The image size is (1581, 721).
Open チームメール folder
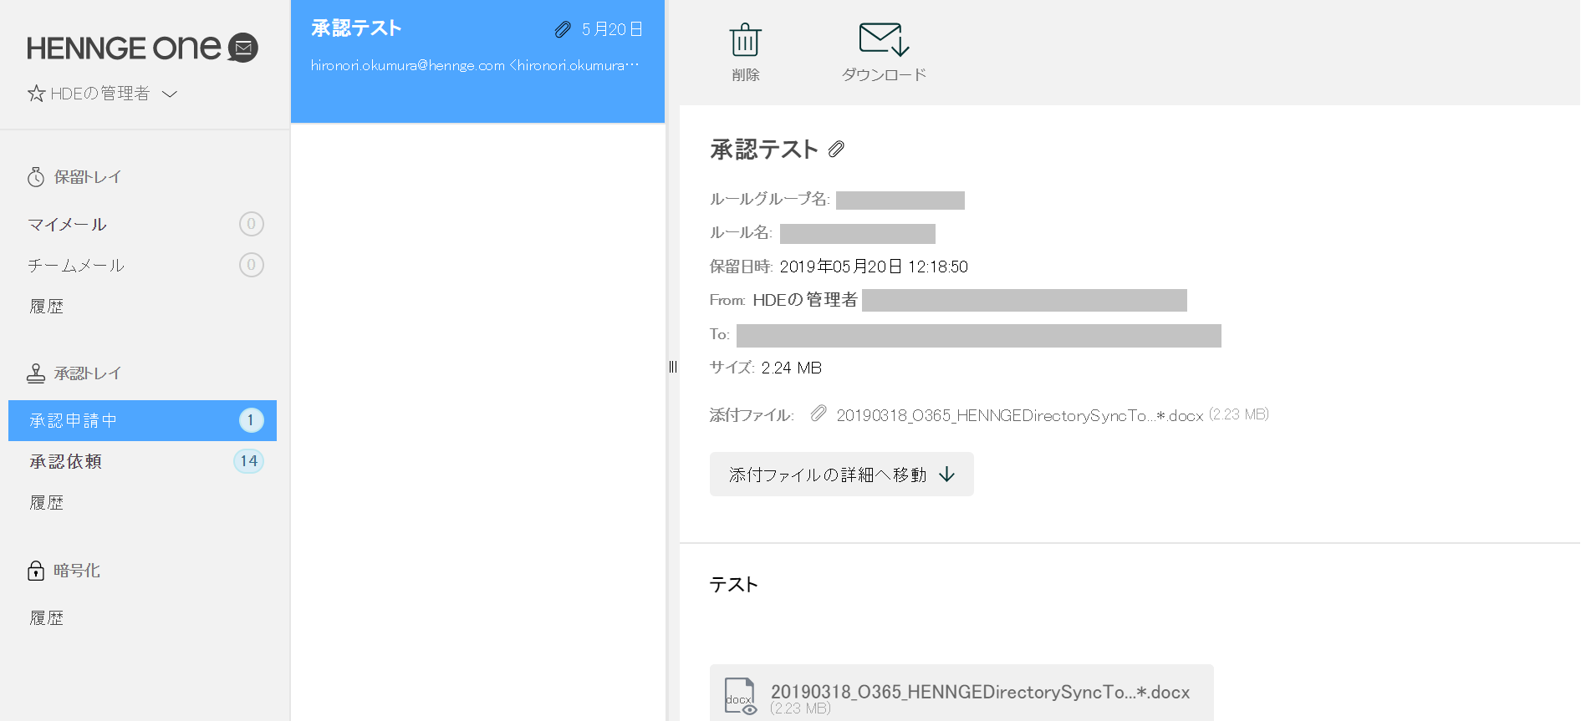click(x=76, y=266)
